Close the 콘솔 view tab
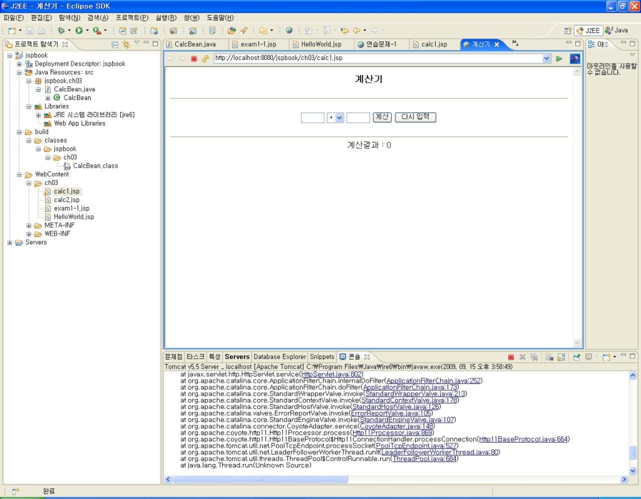The image size is (641, 499). click(367, 356)
